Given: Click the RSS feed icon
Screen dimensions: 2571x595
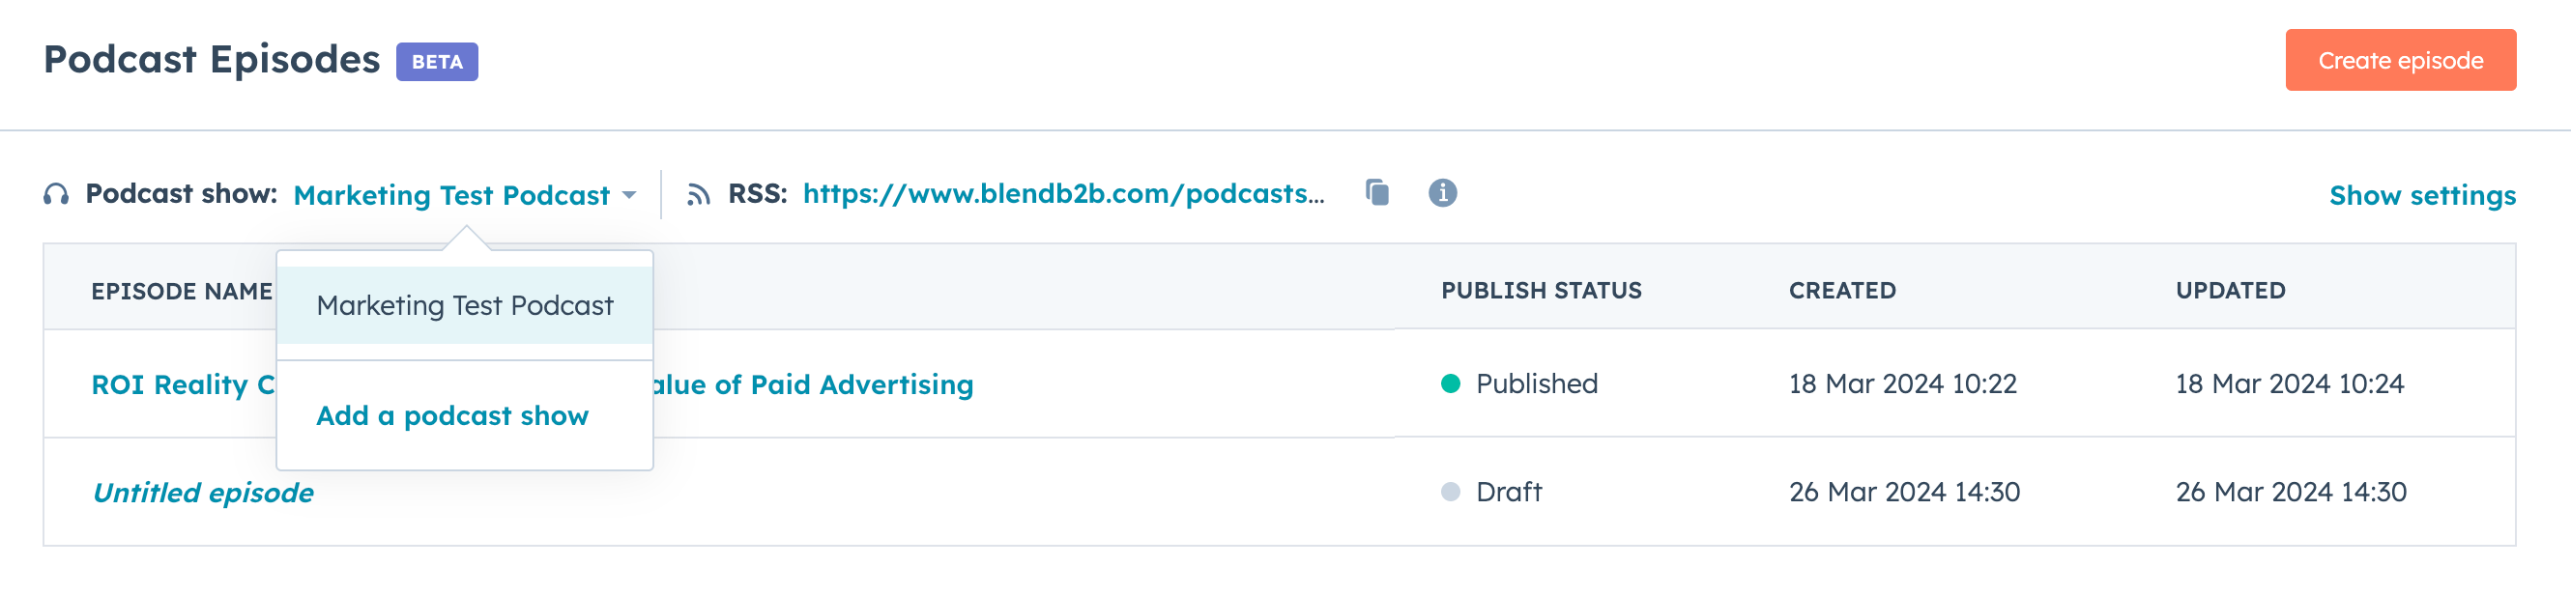Looking at the screenshot, I should click(x=699, y=193).
